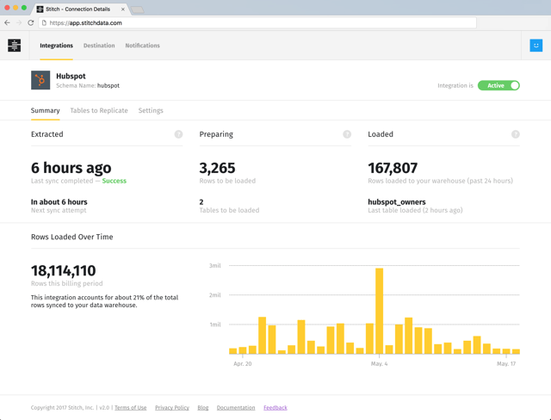The width and height of the screenshot is (551, 420).
Task: Click the Hubspot integration logo
Action: [x=40, y=81]
